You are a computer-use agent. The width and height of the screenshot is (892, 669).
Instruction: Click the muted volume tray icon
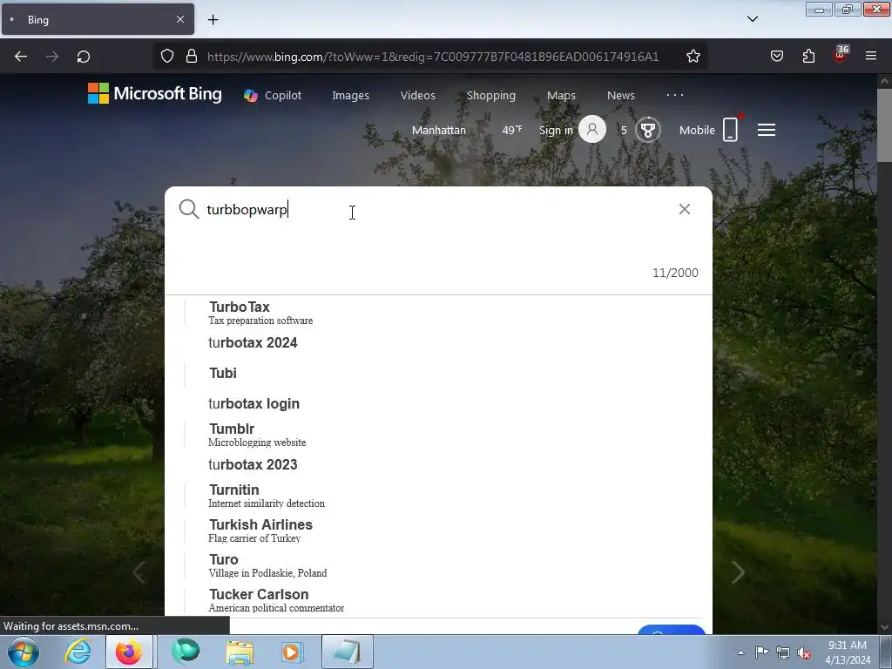point(804,652)
